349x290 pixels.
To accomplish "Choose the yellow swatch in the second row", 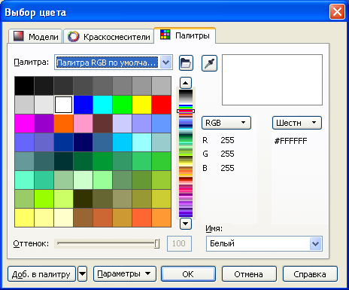I will point(142,105).
